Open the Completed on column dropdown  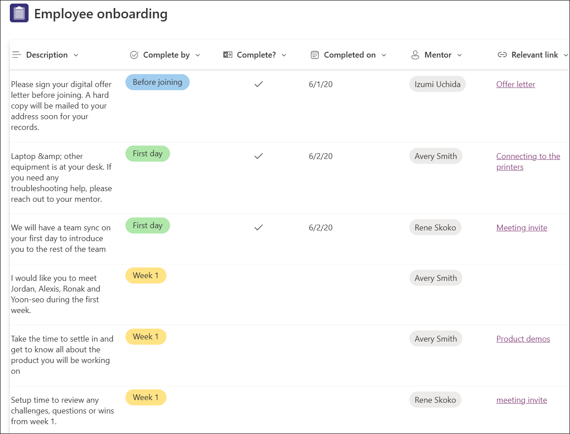tap(384, 54)
